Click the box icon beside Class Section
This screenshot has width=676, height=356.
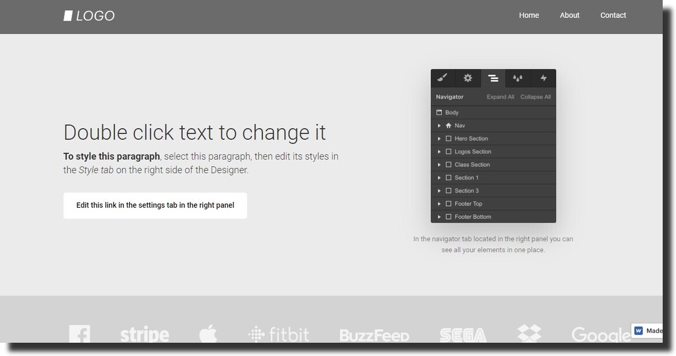click(x=448, y=164)
